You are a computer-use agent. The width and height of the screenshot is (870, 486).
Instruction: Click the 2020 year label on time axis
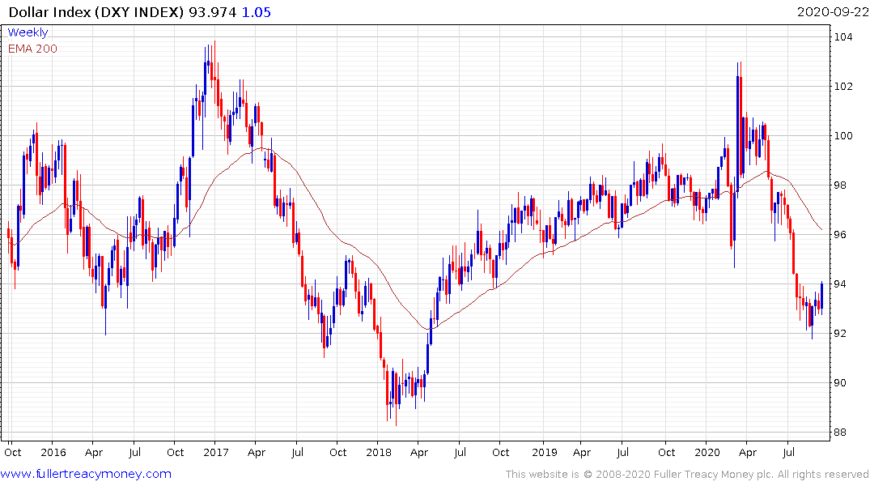(x=707, y=452)
